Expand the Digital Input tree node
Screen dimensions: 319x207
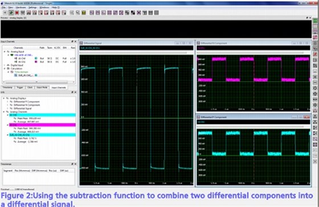pos(5,65)
